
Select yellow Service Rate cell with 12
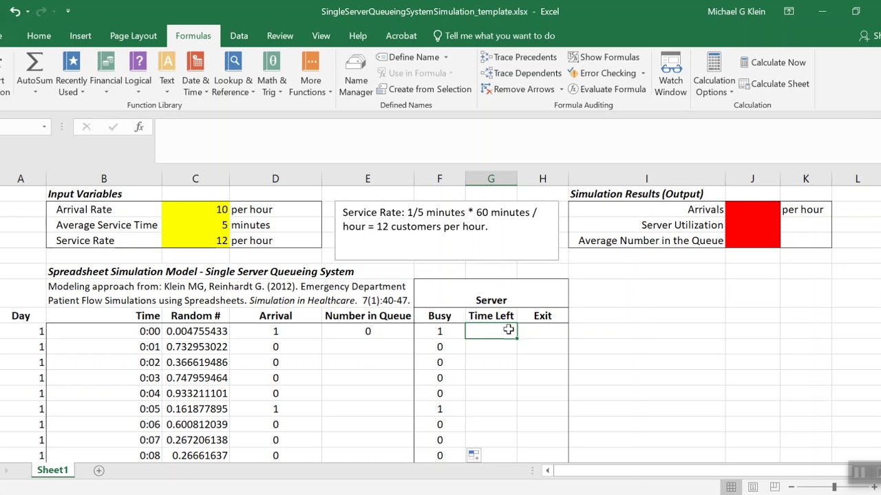pyautogui.click(x=195, y=240)
